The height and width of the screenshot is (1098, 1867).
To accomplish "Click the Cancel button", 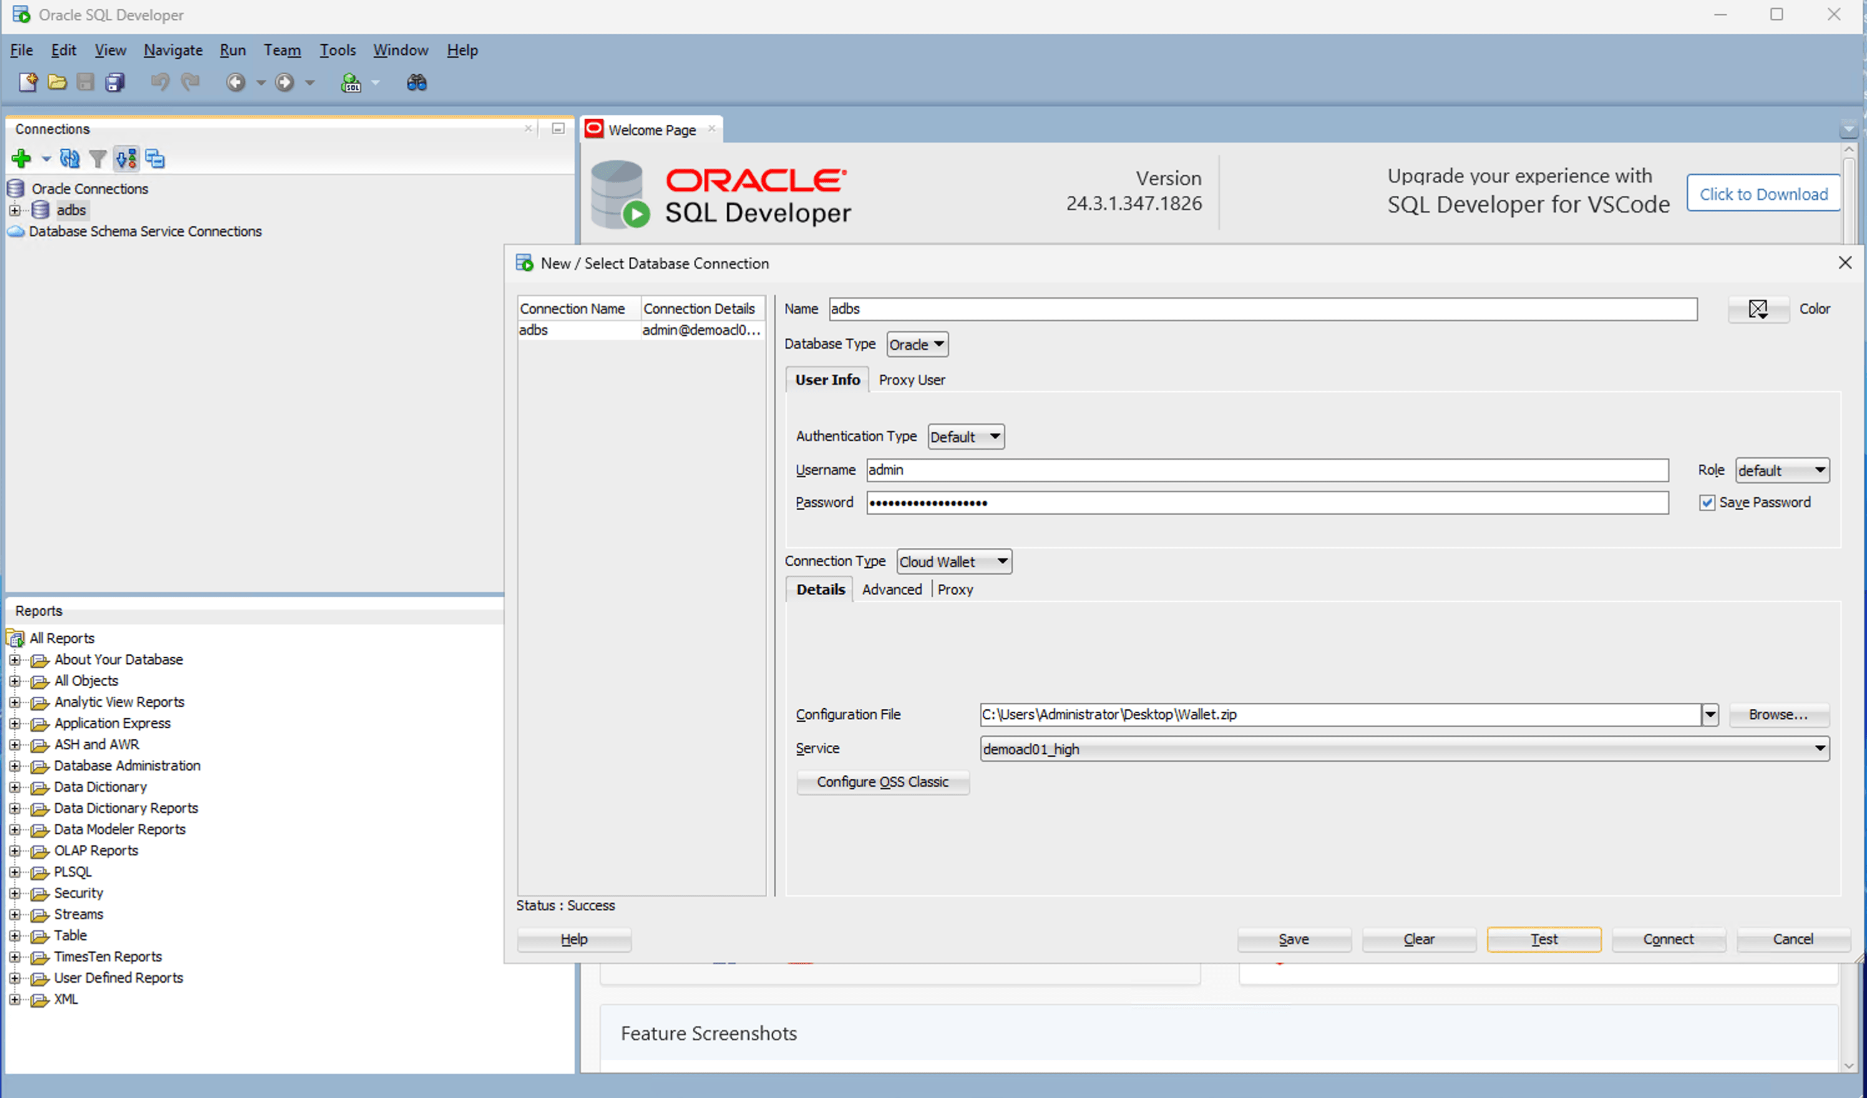I will tap(1793, 939).
